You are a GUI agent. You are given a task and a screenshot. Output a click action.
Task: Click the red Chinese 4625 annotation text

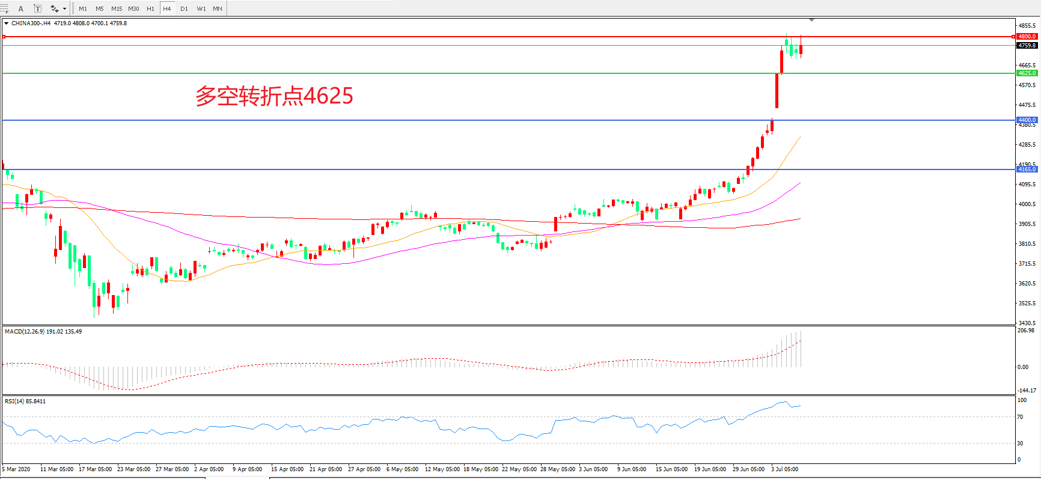(274, 96)
